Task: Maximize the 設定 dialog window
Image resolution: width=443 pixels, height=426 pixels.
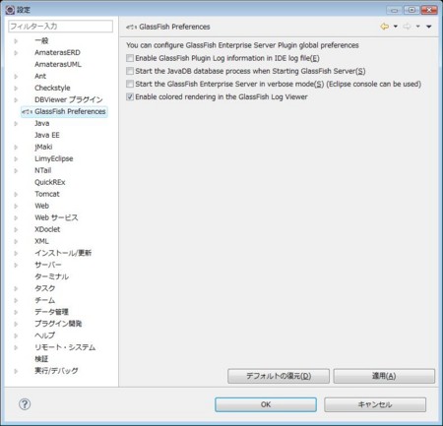Action: [411, 10]
